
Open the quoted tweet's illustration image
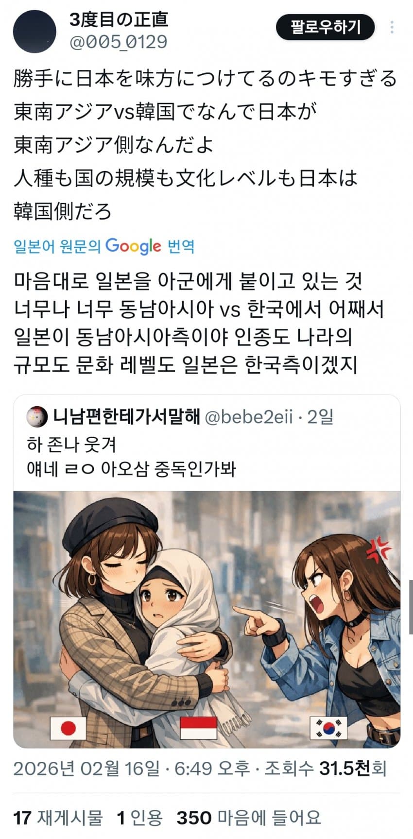pyautogui.click(x=206, y=619)
